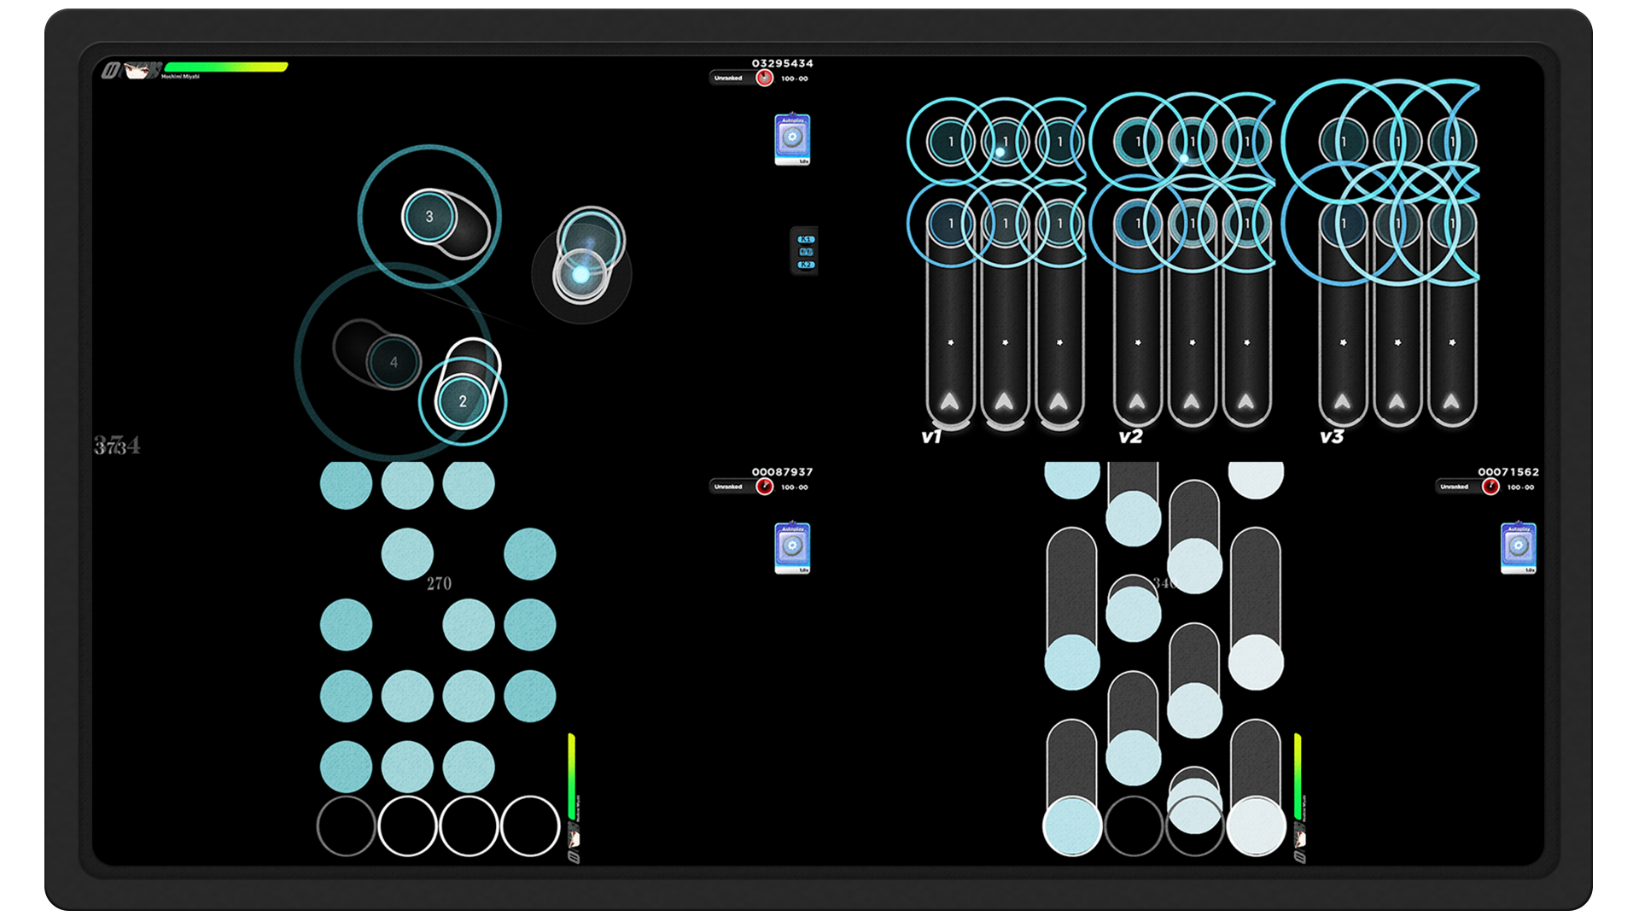Click the 100.00 accuracy under score 03295434
Viewport: 1639px width, 922px height.
tap(795, 79)
